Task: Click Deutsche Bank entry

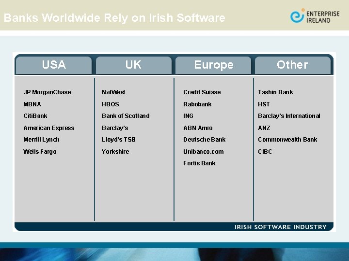Action: tap(205, 140)
